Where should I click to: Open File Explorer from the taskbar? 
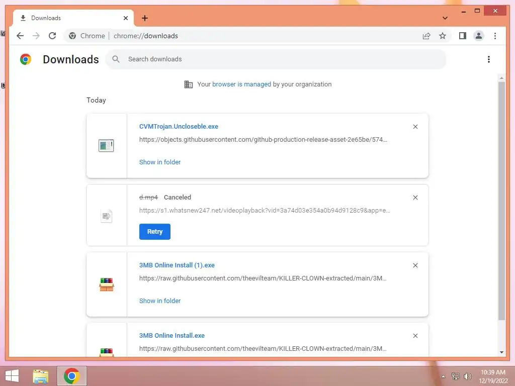click(41, 376)
